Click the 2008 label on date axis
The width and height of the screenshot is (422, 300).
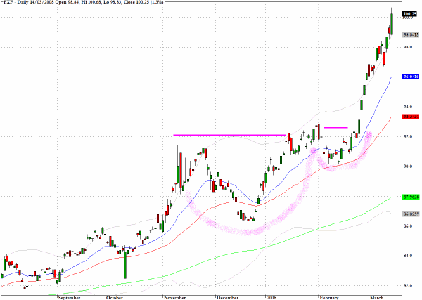pos(271,298)
